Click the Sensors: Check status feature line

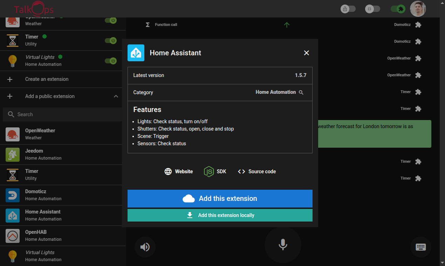click(162, 143)
